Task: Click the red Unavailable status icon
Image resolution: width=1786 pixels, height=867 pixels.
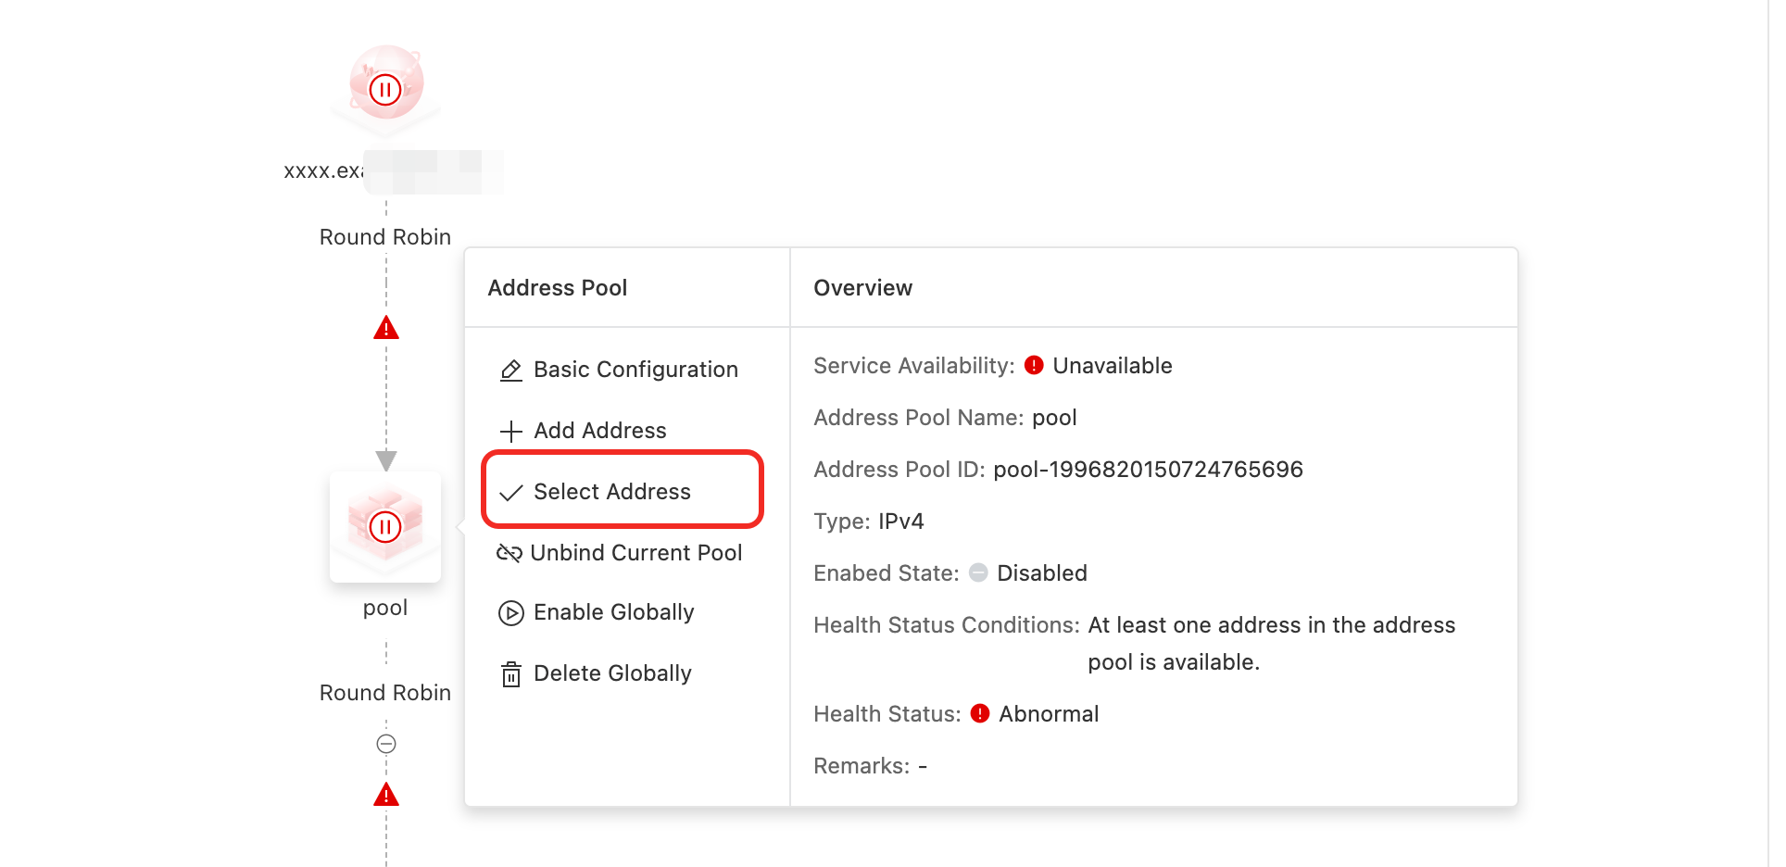Action: click(1034, 366)
